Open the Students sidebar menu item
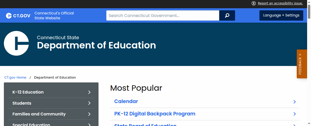Image resolution: width=311 pixels, height=126 pixels. click(x=22, y=103)
